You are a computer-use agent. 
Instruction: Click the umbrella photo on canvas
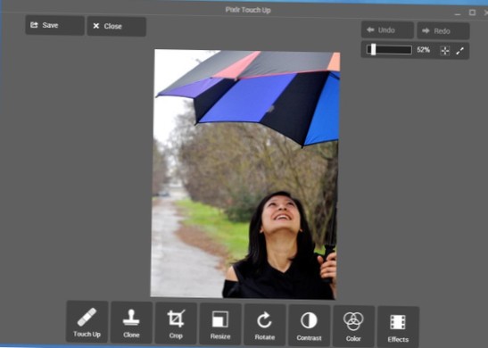245,174
